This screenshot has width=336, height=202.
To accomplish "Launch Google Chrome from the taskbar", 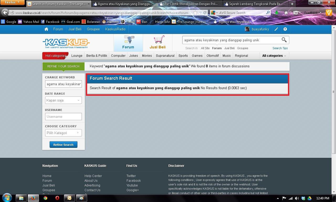I will click(45, 198).
